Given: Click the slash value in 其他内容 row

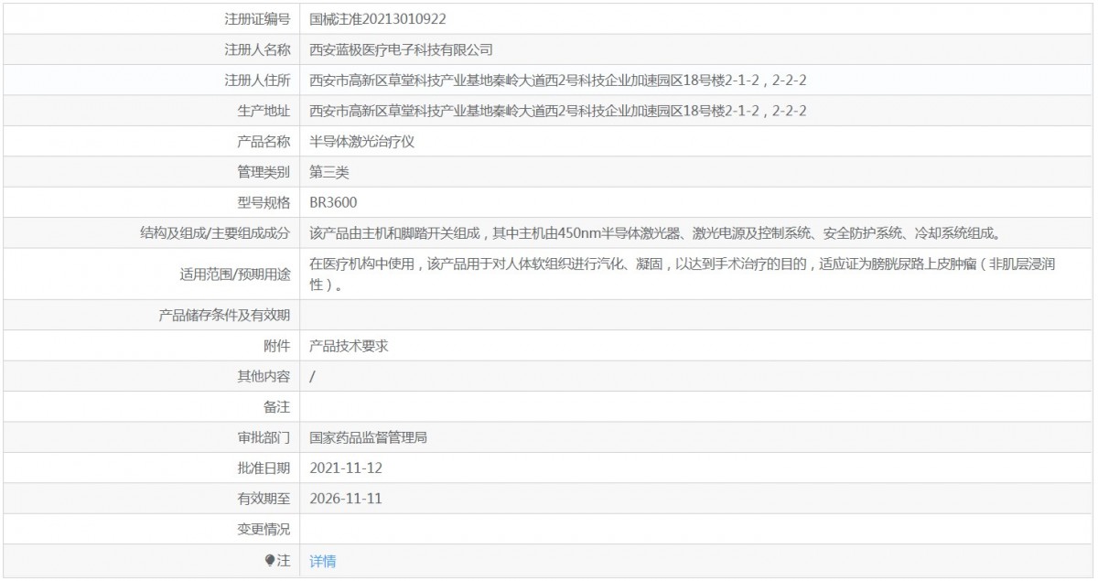Looking at the screenshot, I should click(314, 376).
